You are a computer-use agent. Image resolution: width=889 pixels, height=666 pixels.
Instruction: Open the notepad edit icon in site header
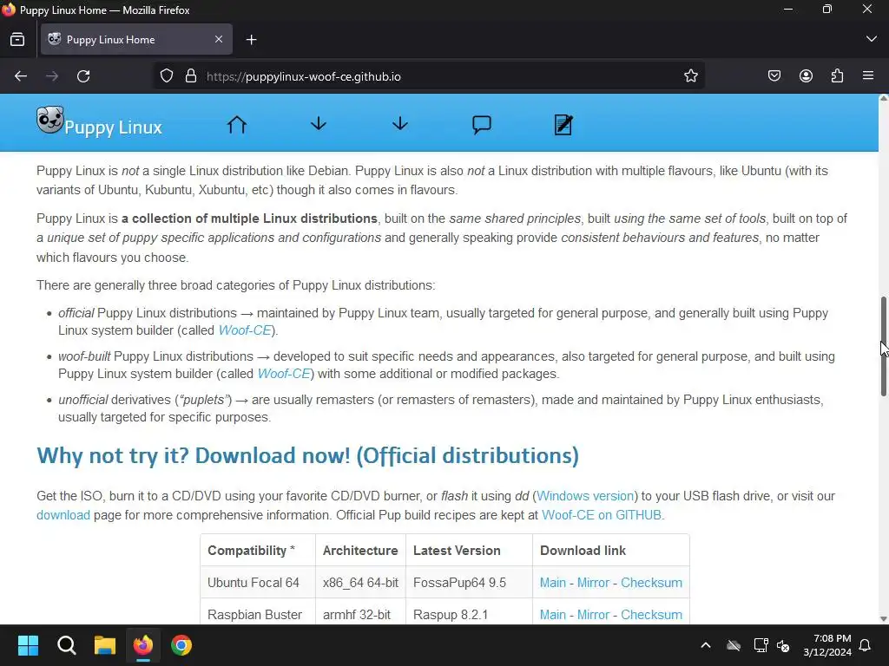tap(563, 125)
